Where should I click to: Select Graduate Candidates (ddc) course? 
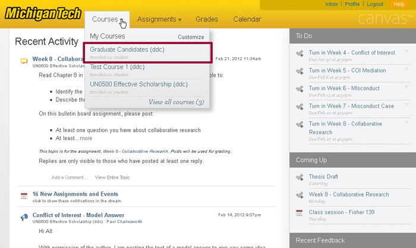tap(127, 49)
